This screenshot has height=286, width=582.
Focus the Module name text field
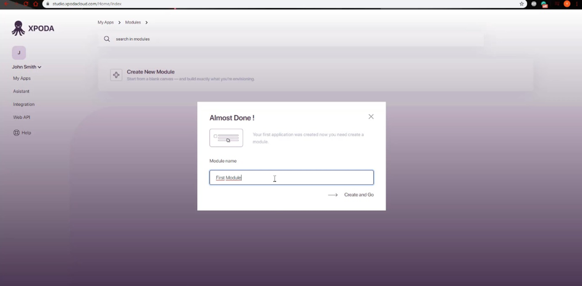coord(292,178)
